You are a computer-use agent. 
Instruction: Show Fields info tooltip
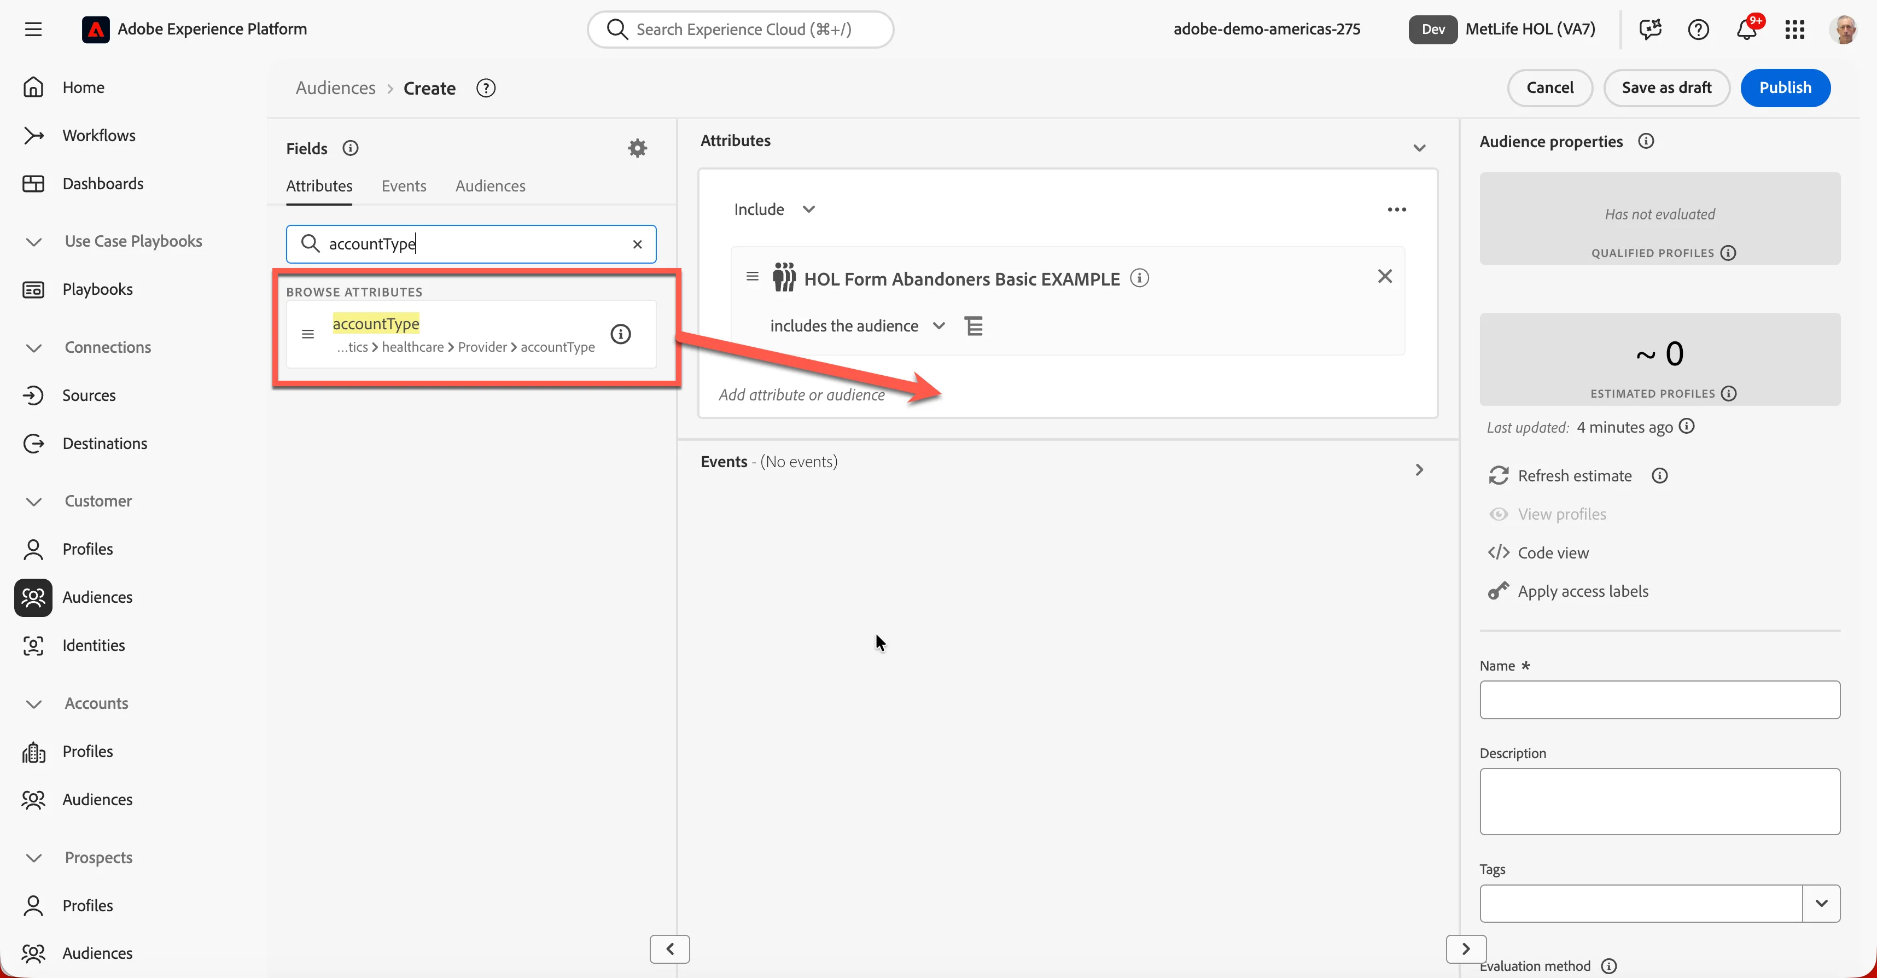(351, 148)
